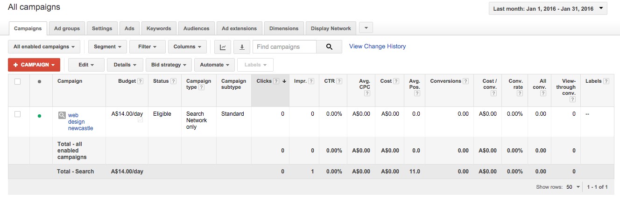Screen dimensions: 620x205
Task: Switch to the Ad extensions tab
Action: (239, 28)
